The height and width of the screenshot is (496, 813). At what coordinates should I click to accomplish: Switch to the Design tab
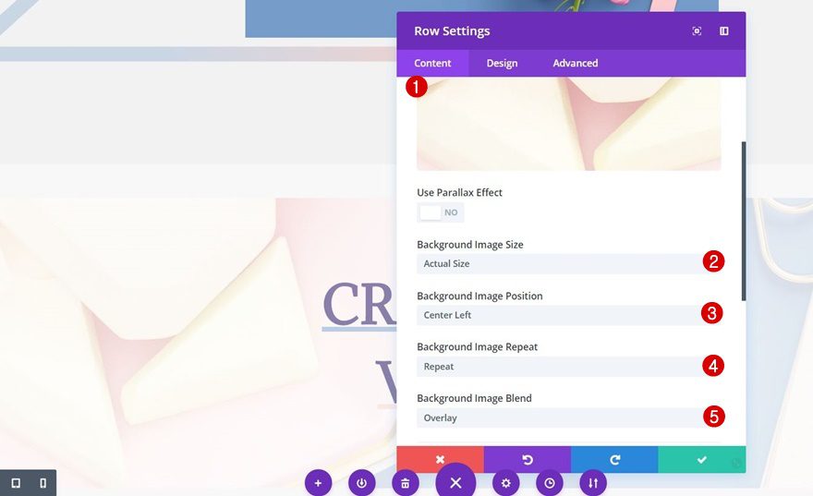pyautogui.click(x=502, y=63)
